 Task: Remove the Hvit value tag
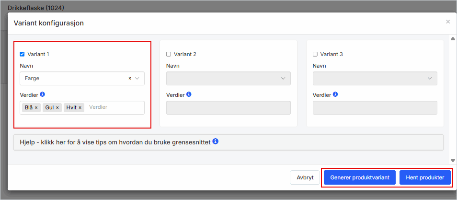pyautogui.click(x=80, y=108)
